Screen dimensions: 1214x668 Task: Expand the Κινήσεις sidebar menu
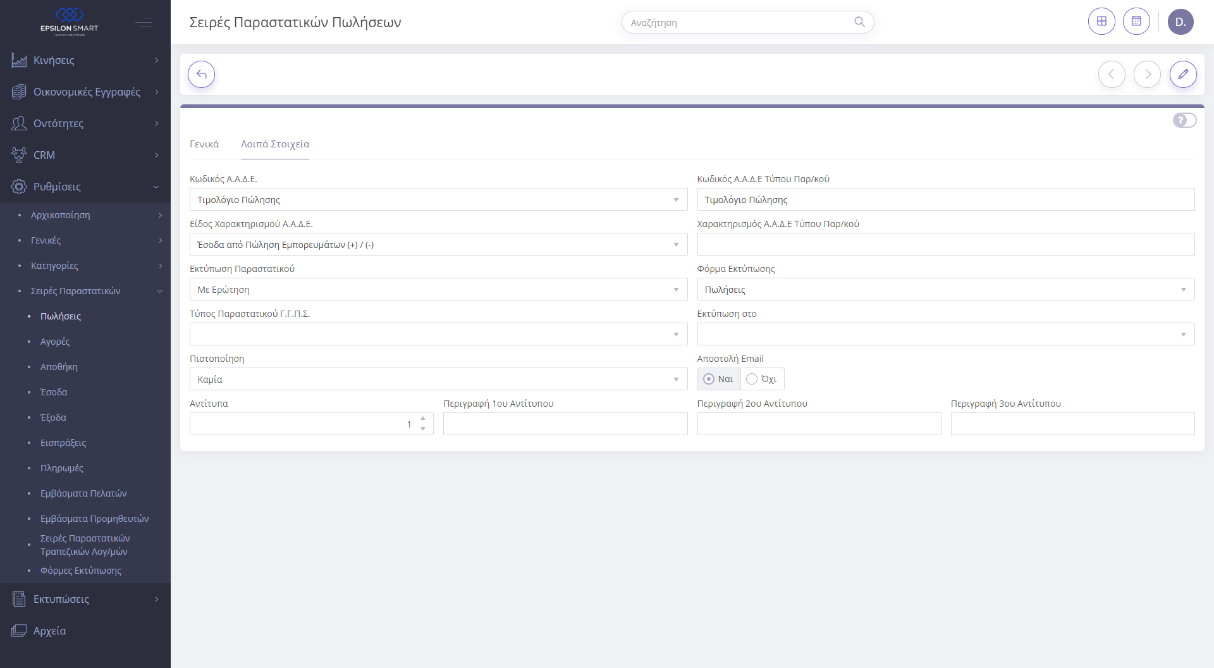click(85, 60)
